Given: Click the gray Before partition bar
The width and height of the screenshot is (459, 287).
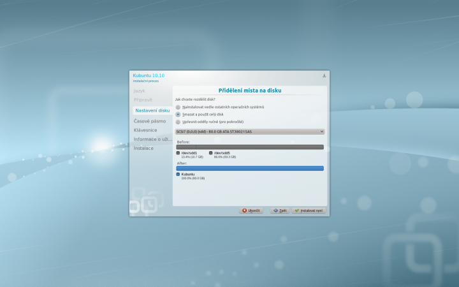Looking at the screenshot, I should (x=250, y=147).
